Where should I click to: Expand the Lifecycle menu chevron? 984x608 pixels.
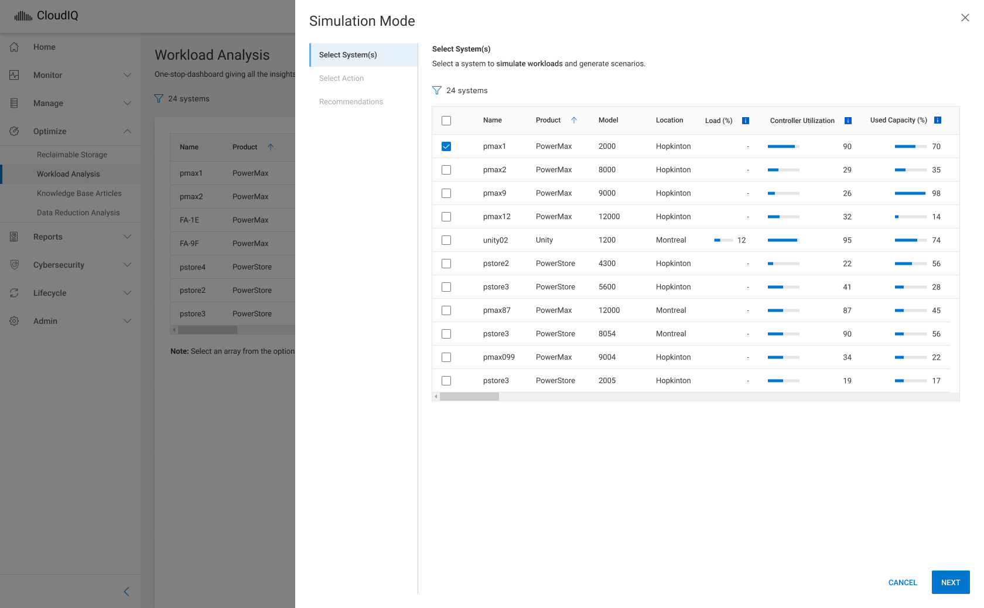click(x=127, y=293)
